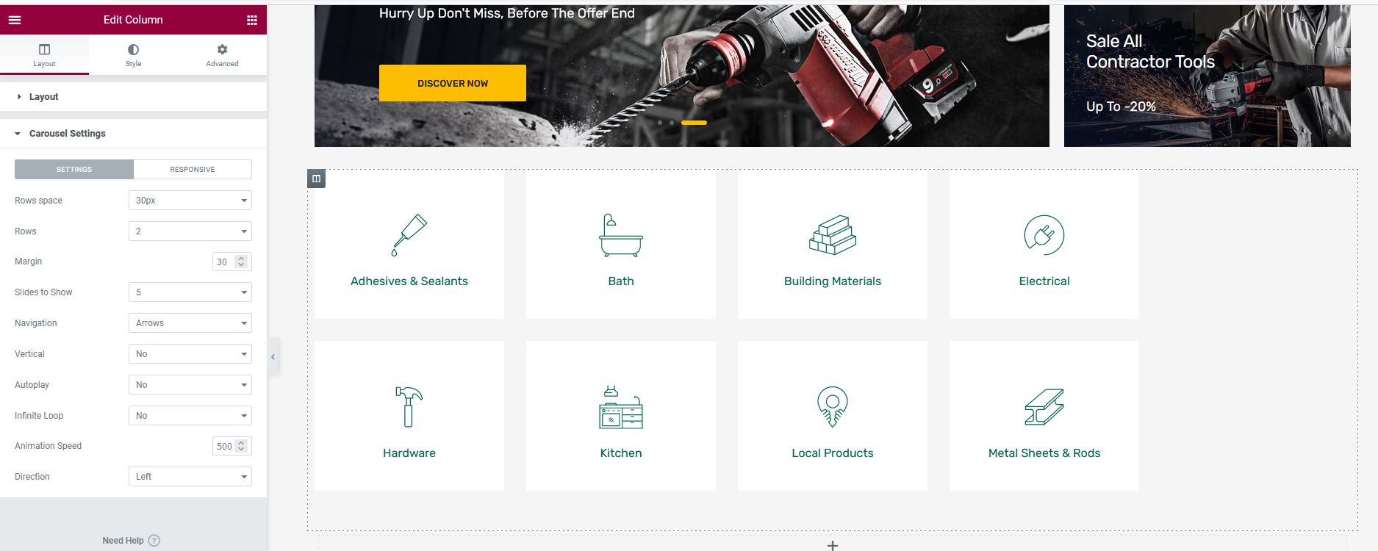1378x551 pixels.
Task: Open the Metal Sheets & Rods link
Action: tap(1044, 453)
